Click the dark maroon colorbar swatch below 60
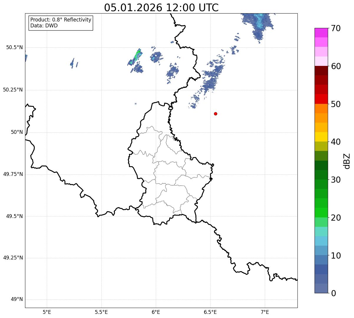The width and height of the screenshot is (354, 318). 321,71
